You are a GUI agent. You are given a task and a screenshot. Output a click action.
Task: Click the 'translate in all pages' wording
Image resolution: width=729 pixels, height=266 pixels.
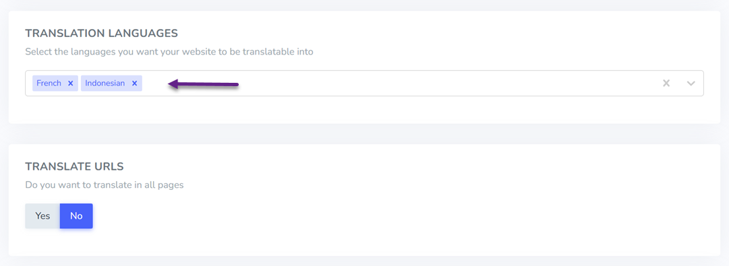click(149, 185)
